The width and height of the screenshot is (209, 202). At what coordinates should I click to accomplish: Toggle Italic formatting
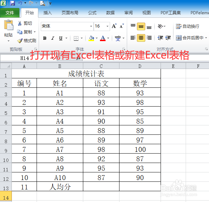(x=53, y=38)
